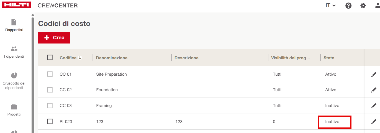Image resolution: width=380 pixels, height=133 pixels.
Task: Sort by the Stato column header
Action: [329, 58]
